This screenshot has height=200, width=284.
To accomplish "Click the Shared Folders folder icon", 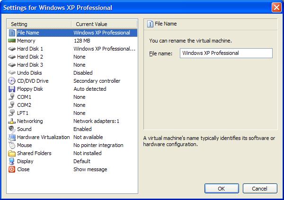I will pyautogui.click(x=12, y=153).
